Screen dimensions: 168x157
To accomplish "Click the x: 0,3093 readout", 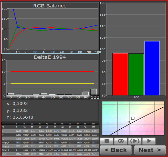I will [17, 104].
